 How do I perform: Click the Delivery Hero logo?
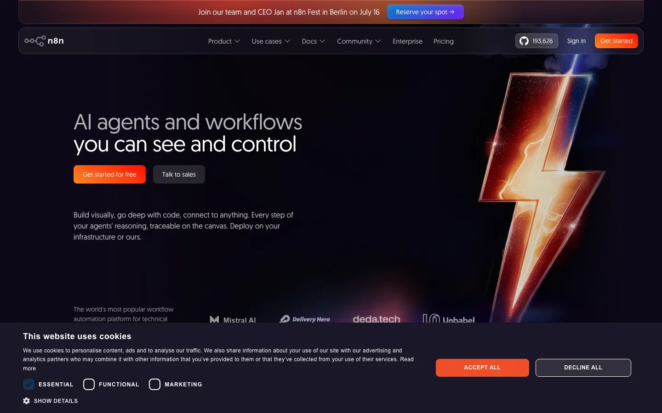pyautogui.click(x=305, y=319)
